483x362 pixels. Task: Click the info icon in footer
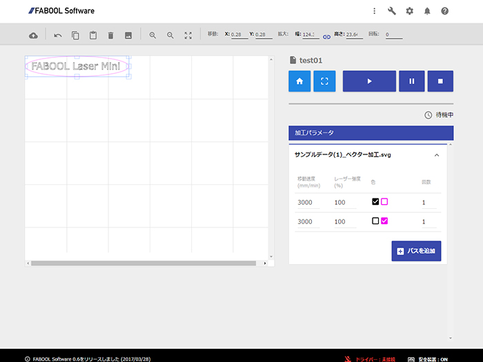(28, 359)
